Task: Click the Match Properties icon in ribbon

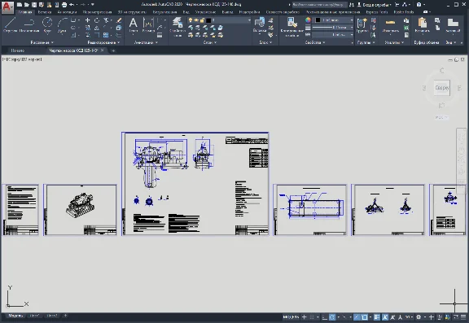Action: coord(291,26)
